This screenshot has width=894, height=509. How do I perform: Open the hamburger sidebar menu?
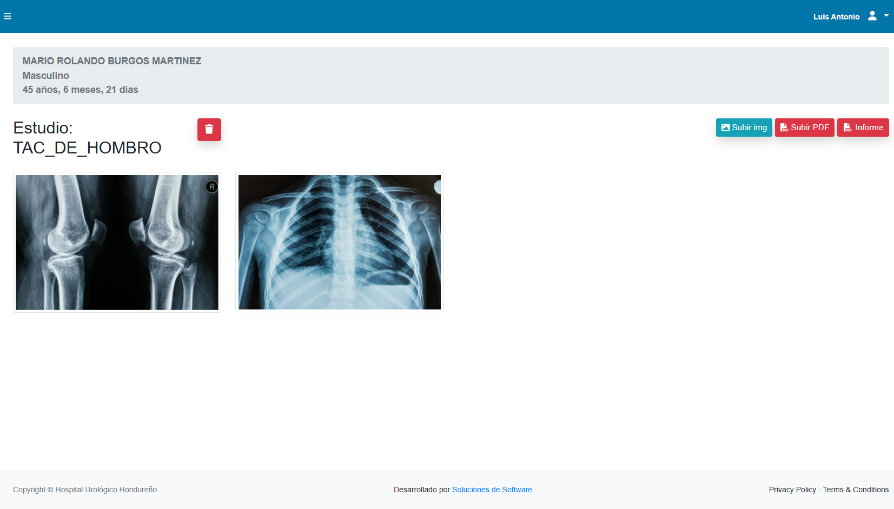pyautogui.click(x=8, y=16)
